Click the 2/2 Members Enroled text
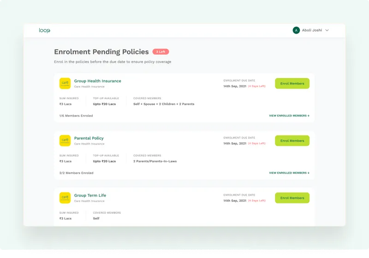The height and width of the screenshot is (258, 369). (76, 173)
